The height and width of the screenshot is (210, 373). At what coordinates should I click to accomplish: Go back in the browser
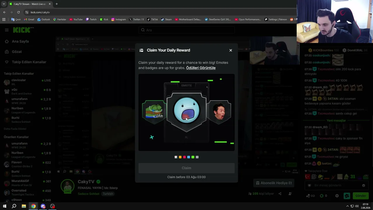click(x=4, y=12)
